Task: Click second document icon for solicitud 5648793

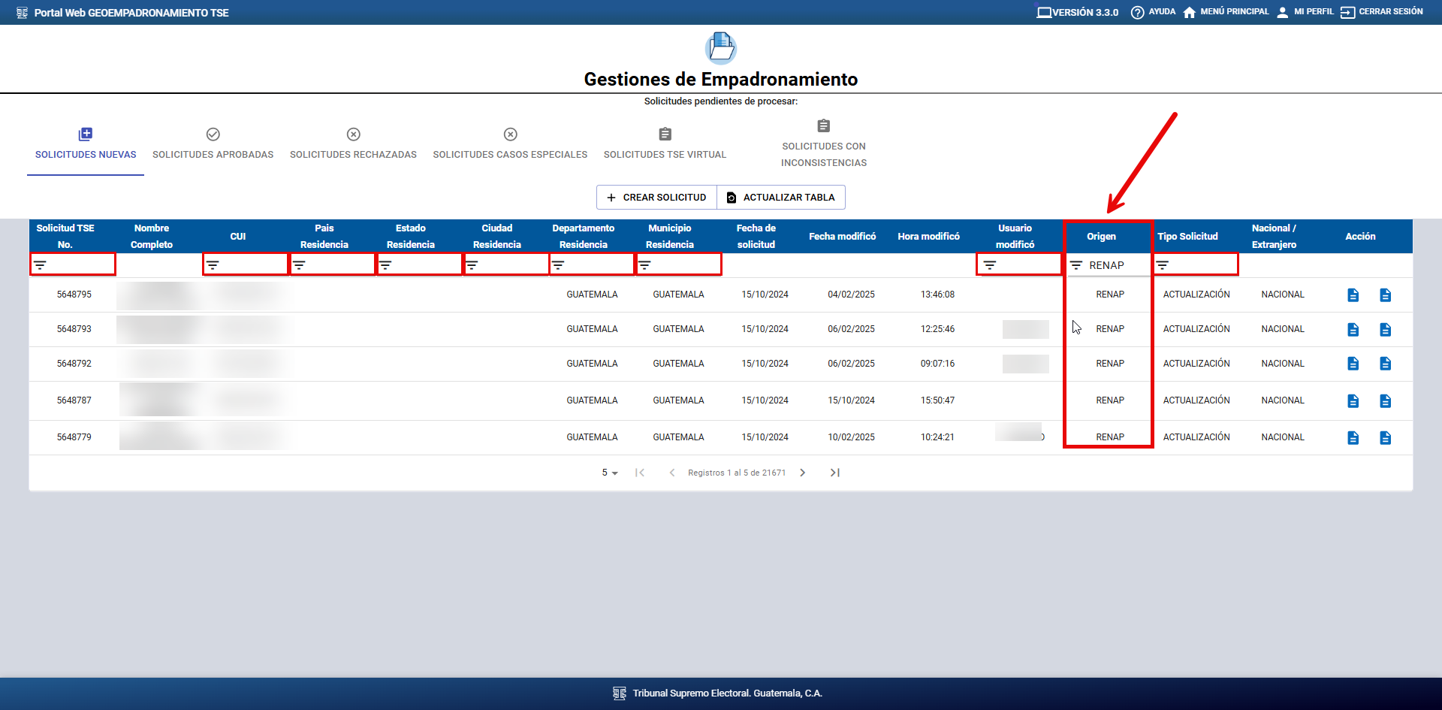Action: tap(1385, 330)
